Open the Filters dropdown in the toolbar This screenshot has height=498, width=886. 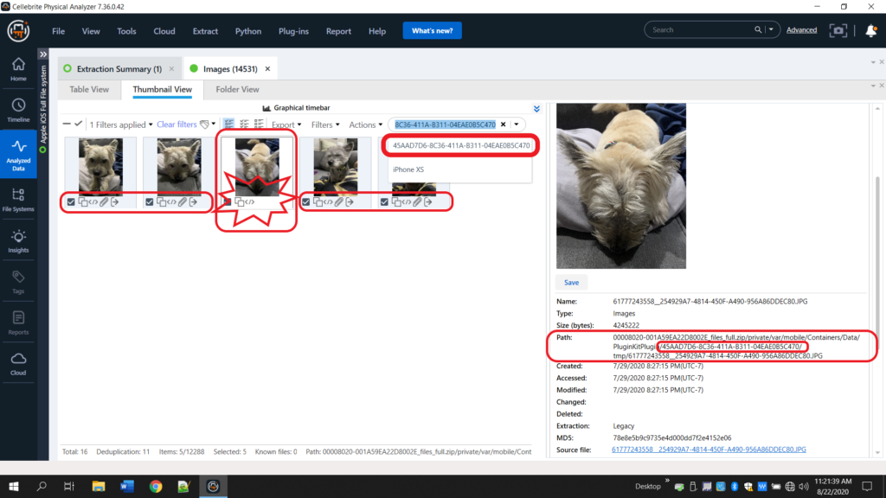click(325, 124)
